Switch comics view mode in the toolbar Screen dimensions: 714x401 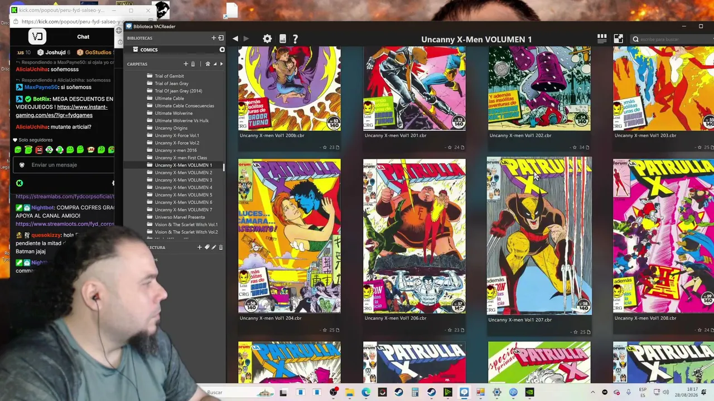pyautogui.click(x=602, y=38)
